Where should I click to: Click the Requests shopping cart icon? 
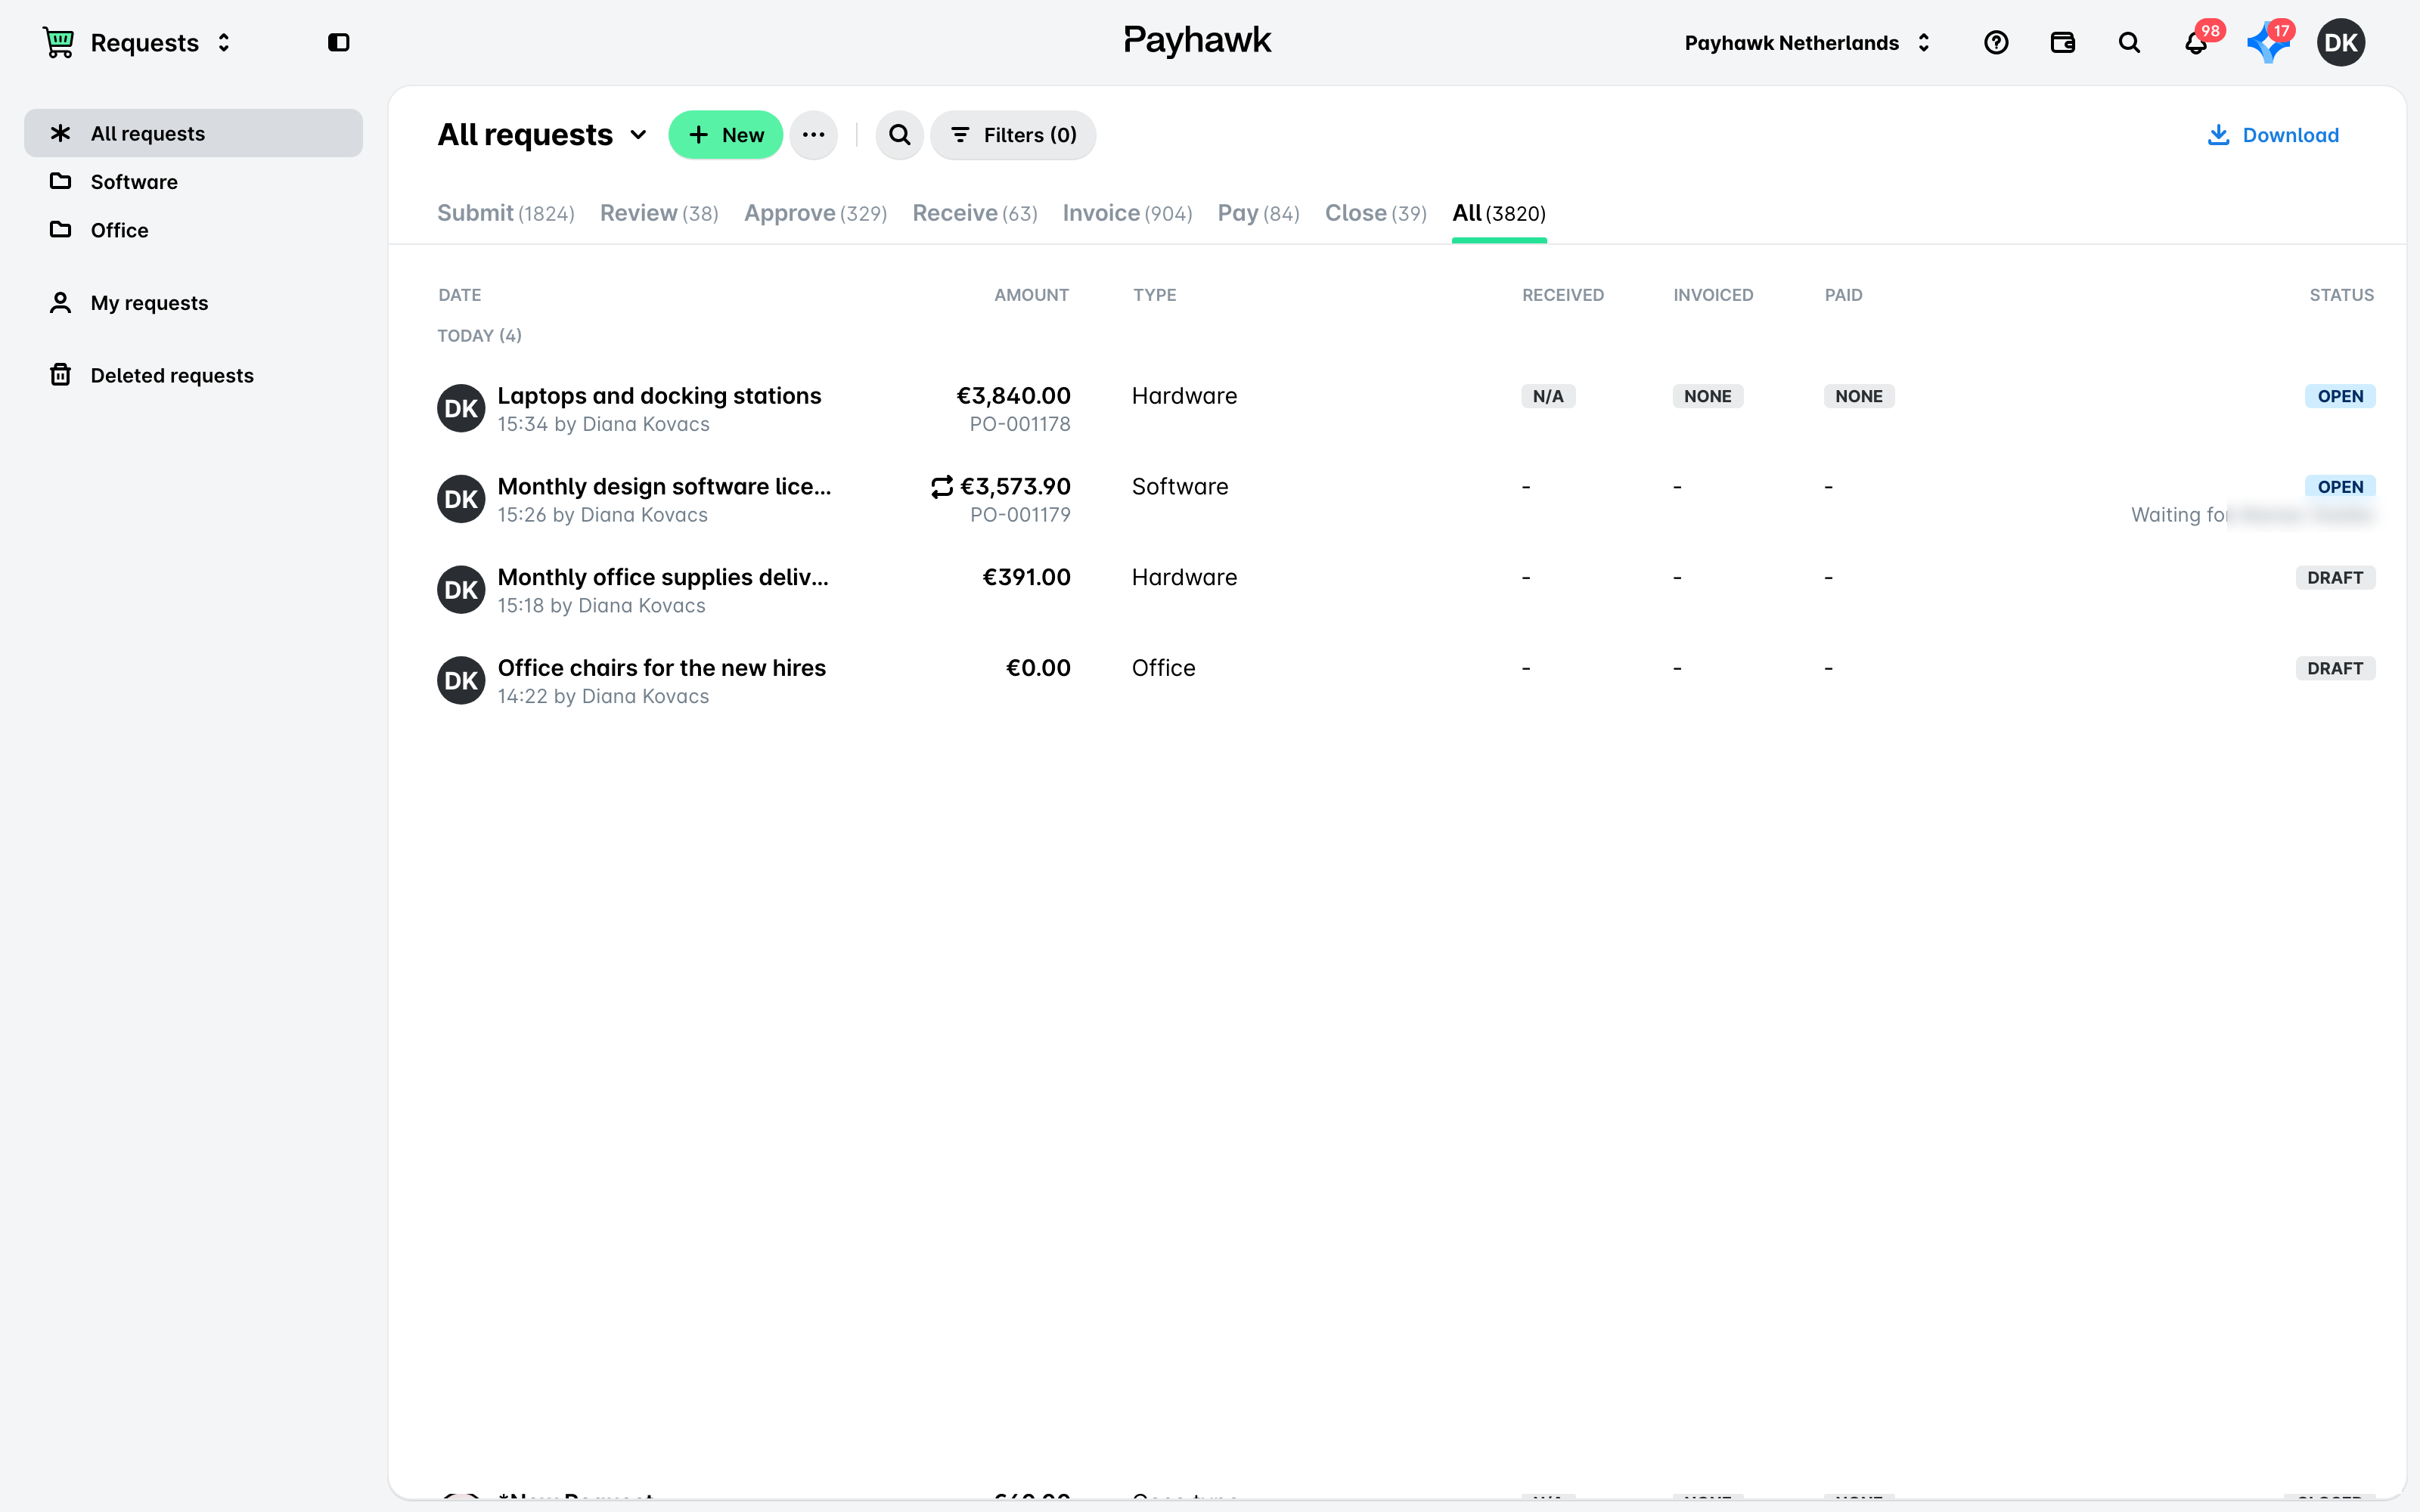pos(59,42)
